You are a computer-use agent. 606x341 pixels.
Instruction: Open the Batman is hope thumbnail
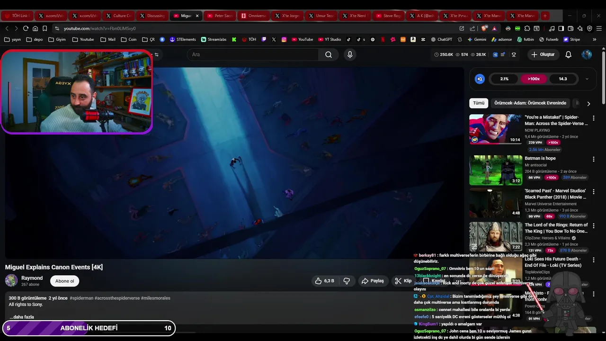[496, 170]
